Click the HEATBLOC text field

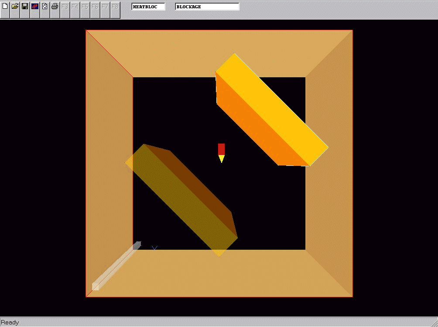click(148, 7)
